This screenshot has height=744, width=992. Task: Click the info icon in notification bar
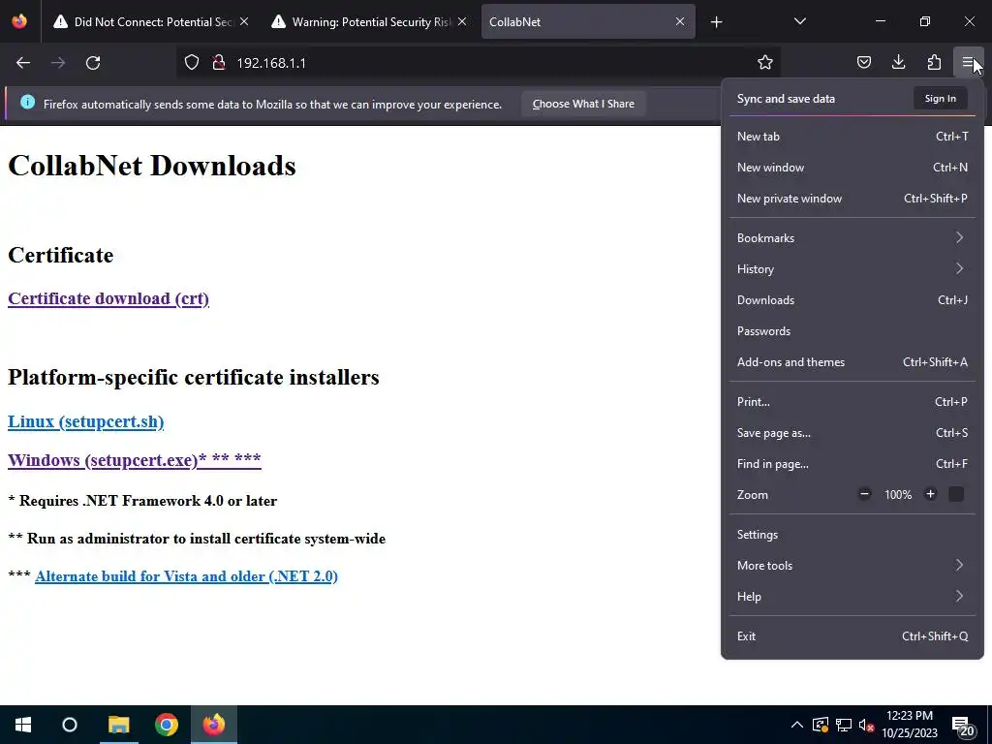pos(27,102)
